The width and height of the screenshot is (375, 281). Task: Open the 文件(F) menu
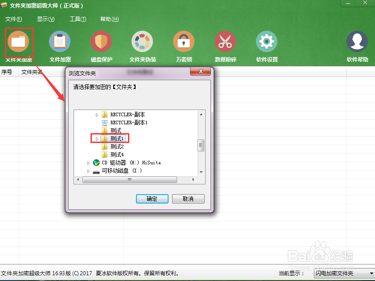(14, 19)
